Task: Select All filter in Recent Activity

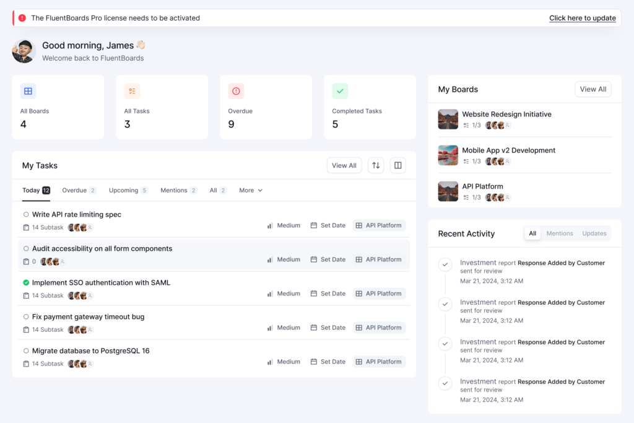Action: pos(532,233)
